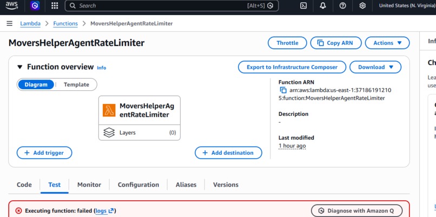Viewport: 436px width, 217px height.
Task: Focus the top Search field
Action: [171, 5]
